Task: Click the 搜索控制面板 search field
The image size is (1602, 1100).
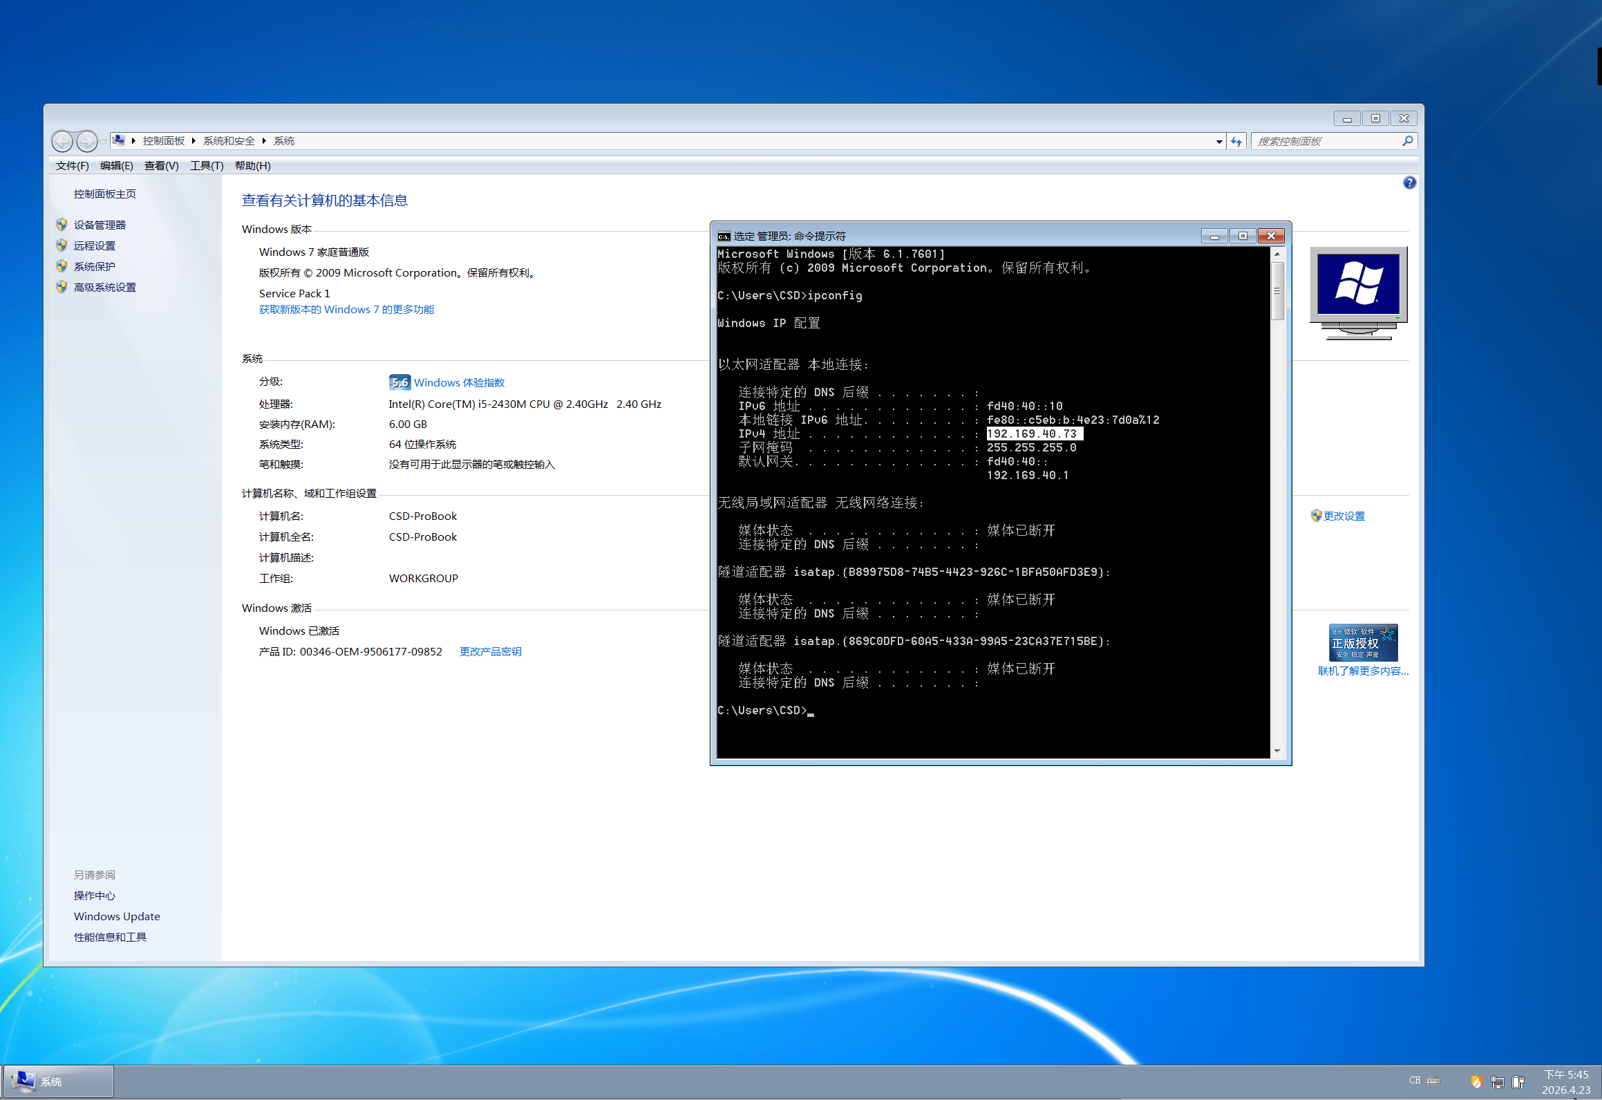Action: click(x=1323, y=141)
